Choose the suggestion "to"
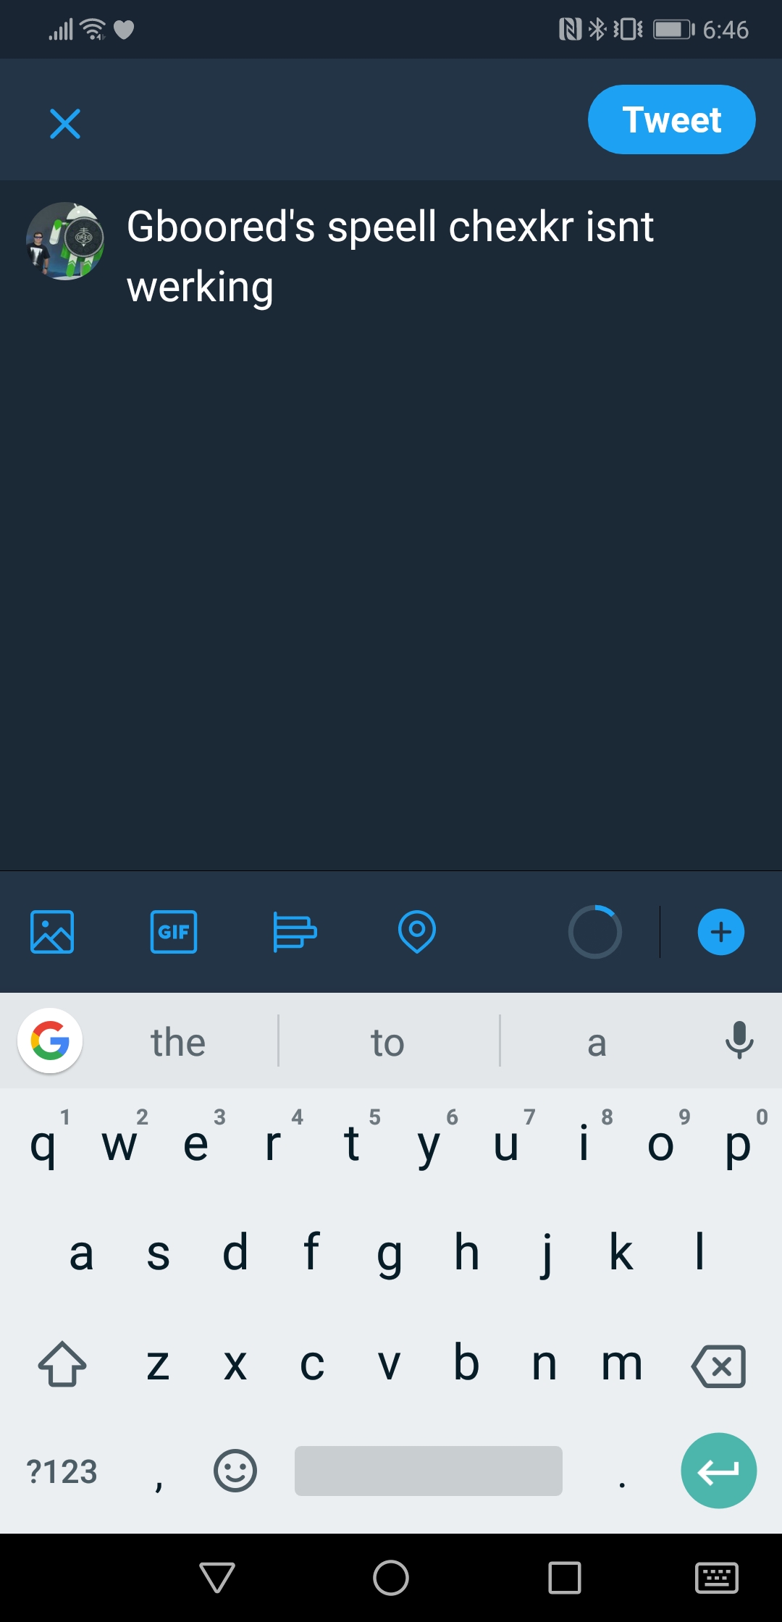This screenshot has width=782, height=1622. (x=388, y=1043)
